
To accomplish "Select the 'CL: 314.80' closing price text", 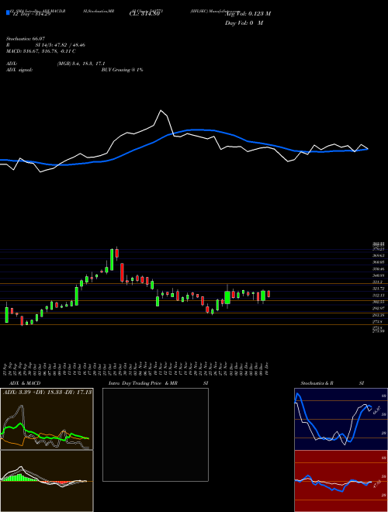I will [146, 14].
